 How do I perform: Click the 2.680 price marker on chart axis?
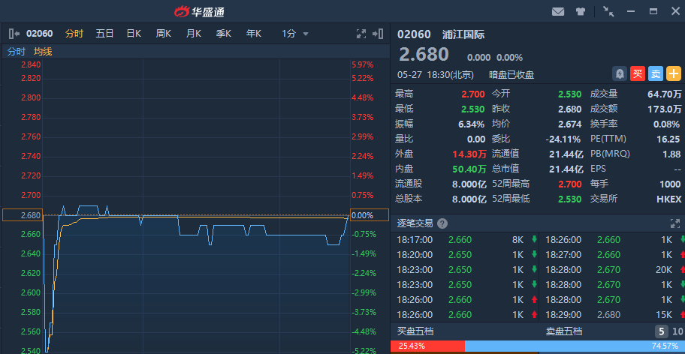pos(22,215)
